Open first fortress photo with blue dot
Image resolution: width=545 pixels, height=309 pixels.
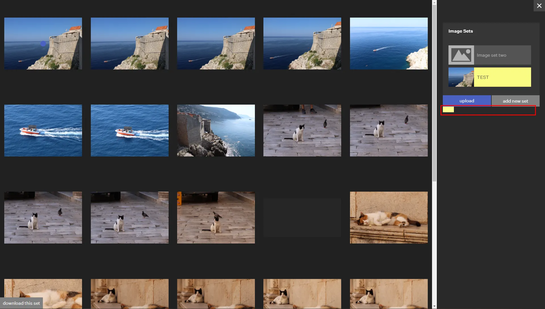click(x=43, y=43)
